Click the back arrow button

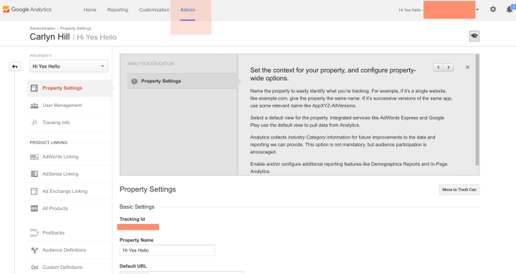(15, 67)
